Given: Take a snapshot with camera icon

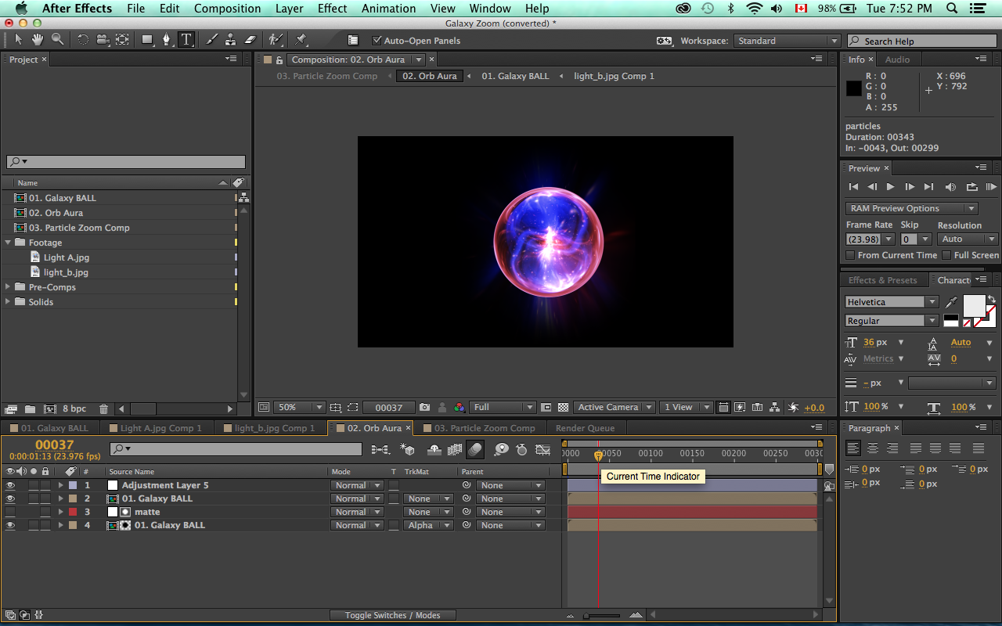Looking at the screenshot, I should 424,407.
